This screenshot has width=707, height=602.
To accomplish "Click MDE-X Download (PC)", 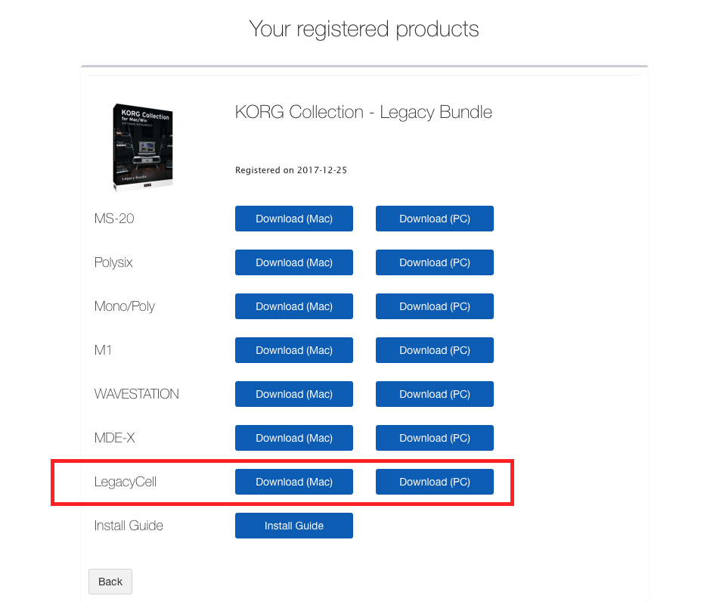I will (x=434, y=438).
